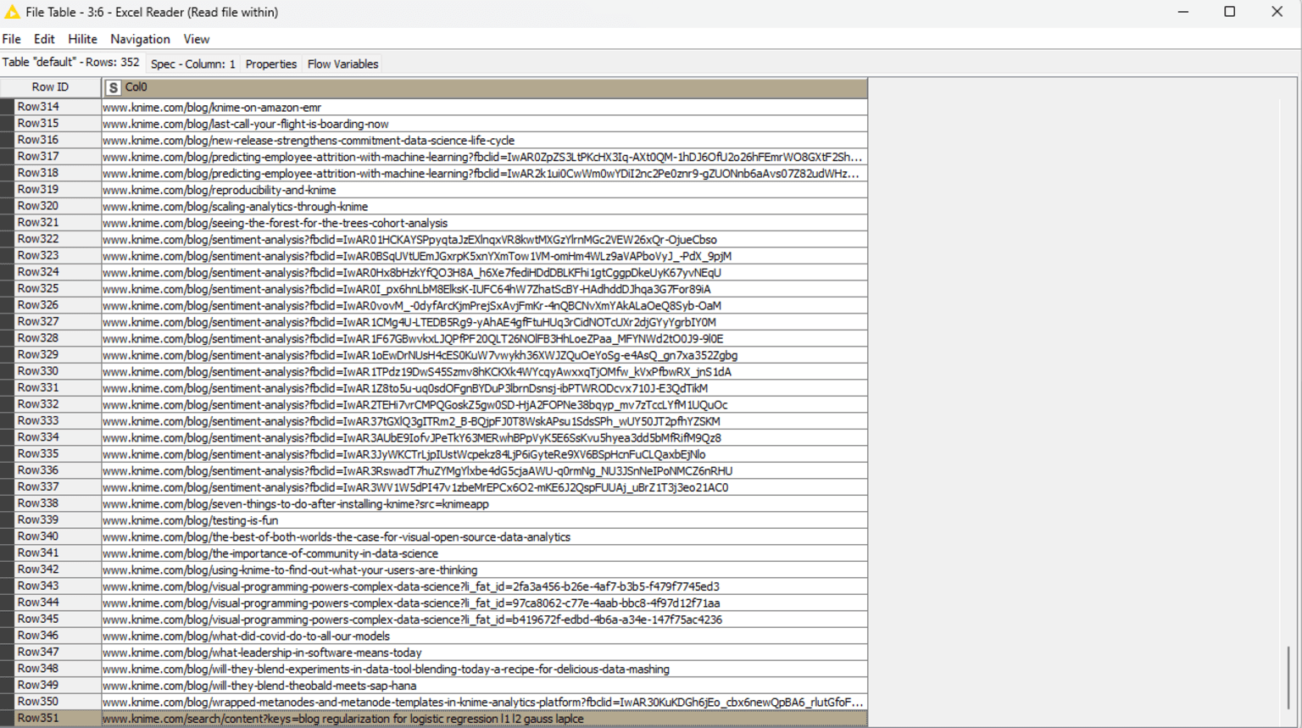
Task: Click the wrapped-metanodes-and-metanode-templates cell
Action: pos(485,703)
